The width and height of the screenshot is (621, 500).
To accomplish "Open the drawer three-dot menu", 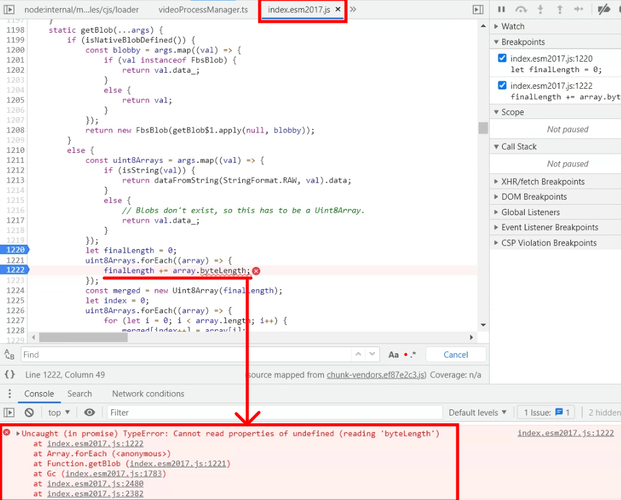I will 9,393.
